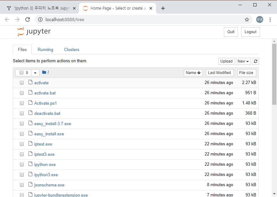This screenshot has width=277, height=197.
Task: Click file icon next to Activate.ps1
Action: 30,102
